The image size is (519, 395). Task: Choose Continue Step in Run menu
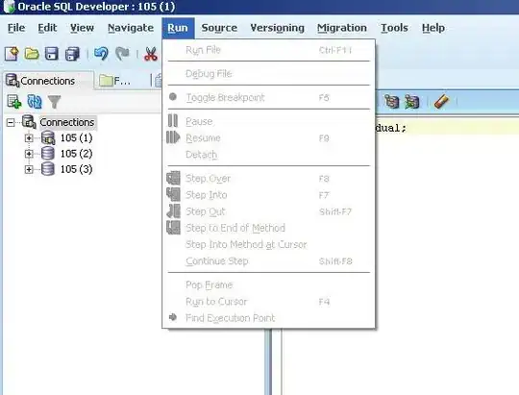pyautogui.click(x=268, y=261)
